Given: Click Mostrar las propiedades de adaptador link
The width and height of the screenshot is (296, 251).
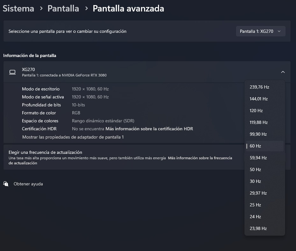Looking at the screenshot, I should click(73, 137).
